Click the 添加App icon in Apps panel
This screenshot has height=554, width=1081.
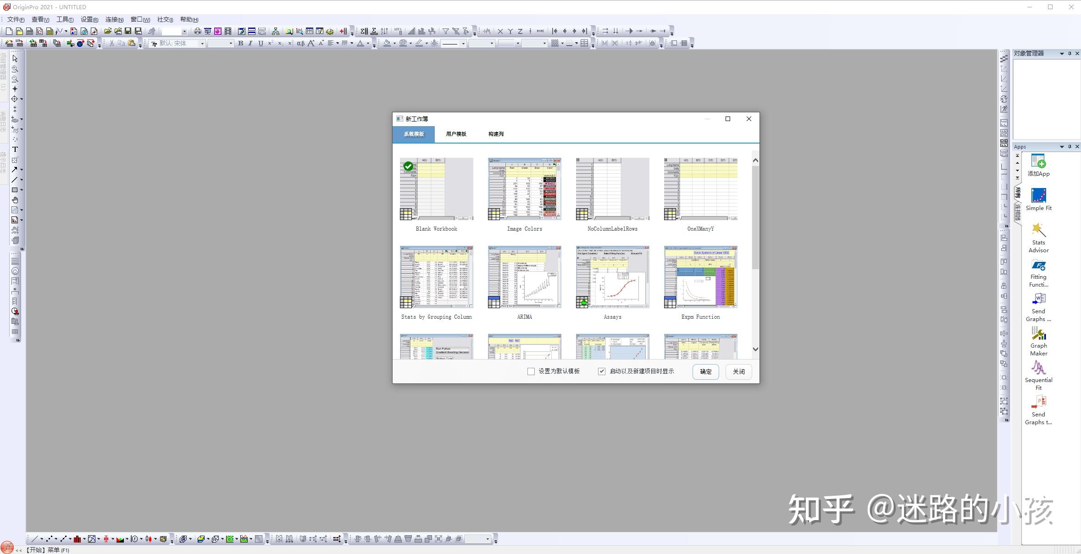pos(1038,161)
